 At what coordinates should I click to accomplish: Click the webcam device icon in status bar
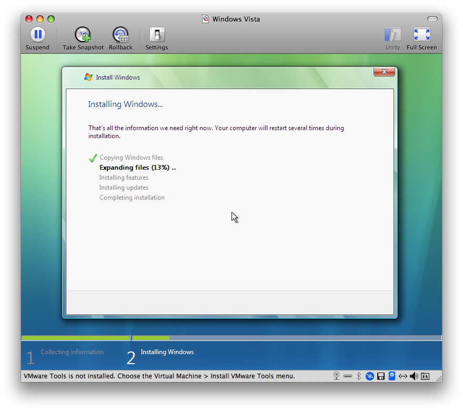click(x=337, y=376)
